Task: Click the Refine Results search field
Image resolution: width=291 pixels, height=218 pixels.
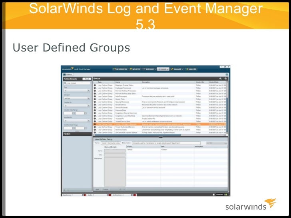Action: coord(77,83)
